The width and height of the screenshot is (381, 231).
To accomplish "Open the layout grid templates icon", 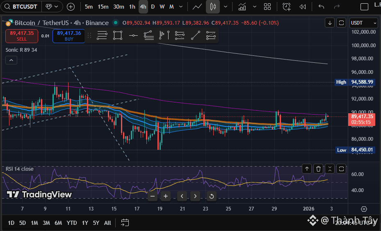I will coord(267,7).
